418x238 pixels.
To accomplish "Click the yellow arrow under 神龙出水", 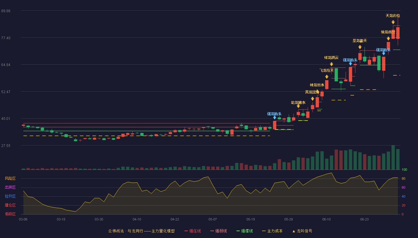I will click(317, 92).
